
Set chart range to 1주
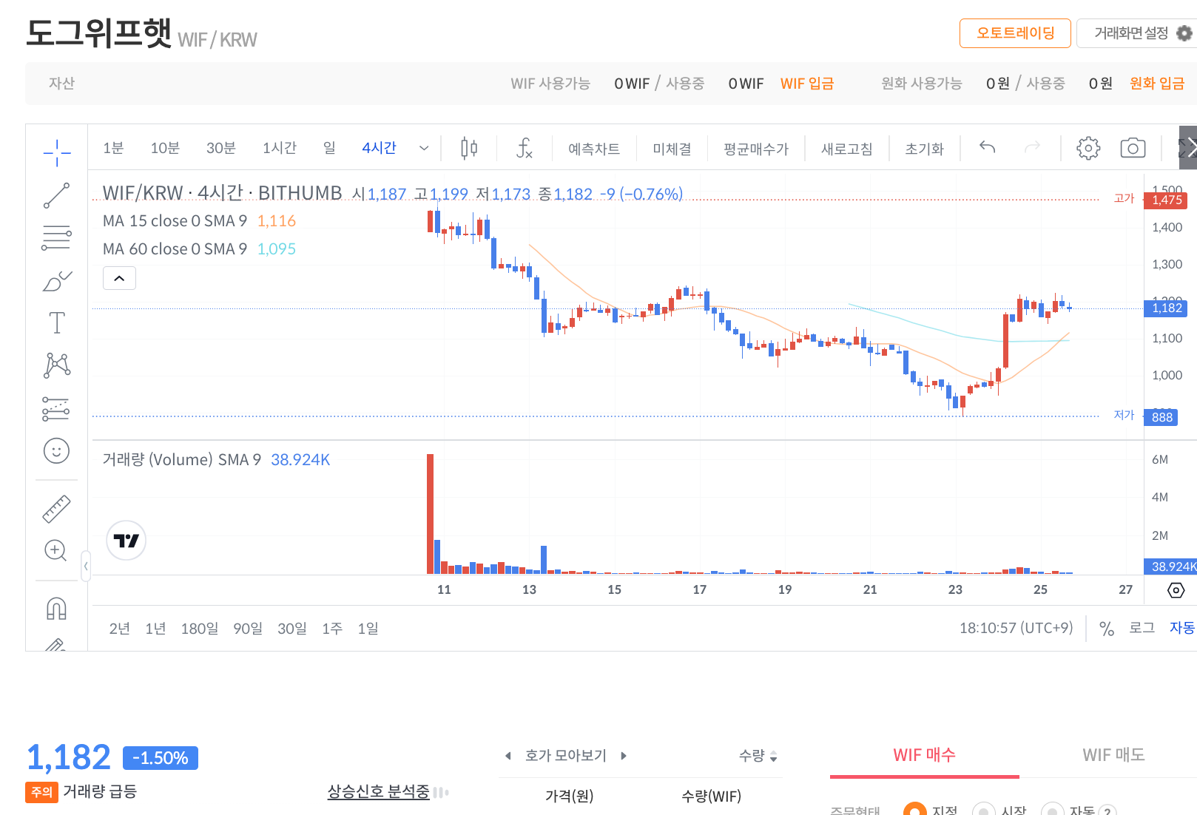click(x=332, y=629)
